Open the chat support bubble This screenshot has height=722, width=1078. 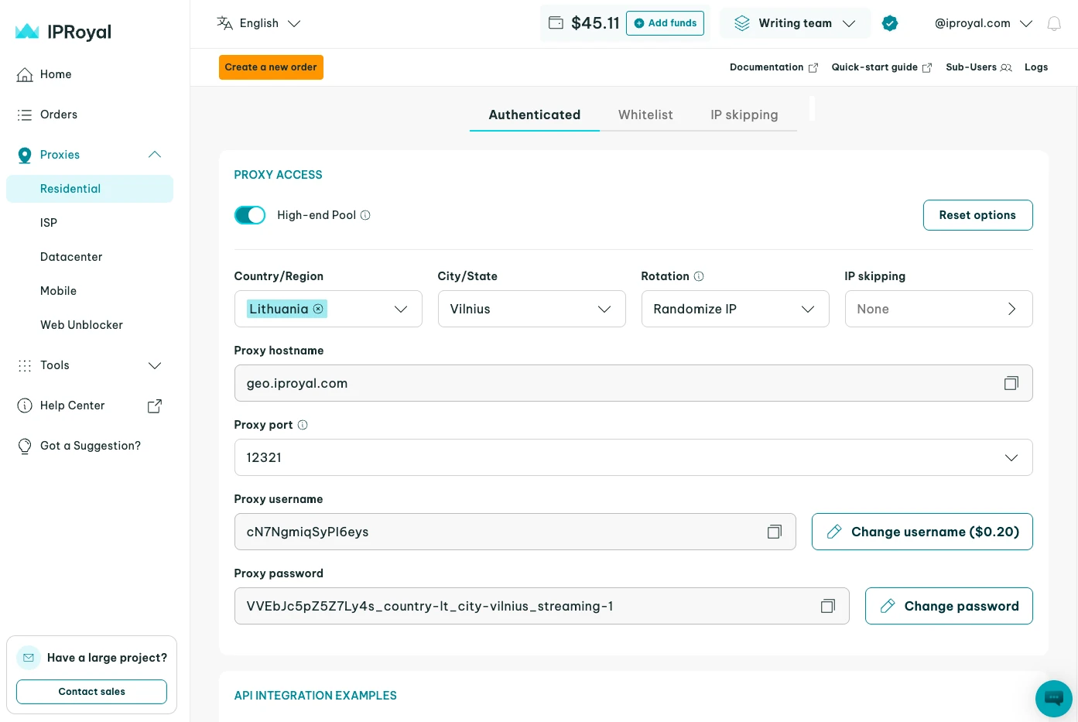[1053, 698]
